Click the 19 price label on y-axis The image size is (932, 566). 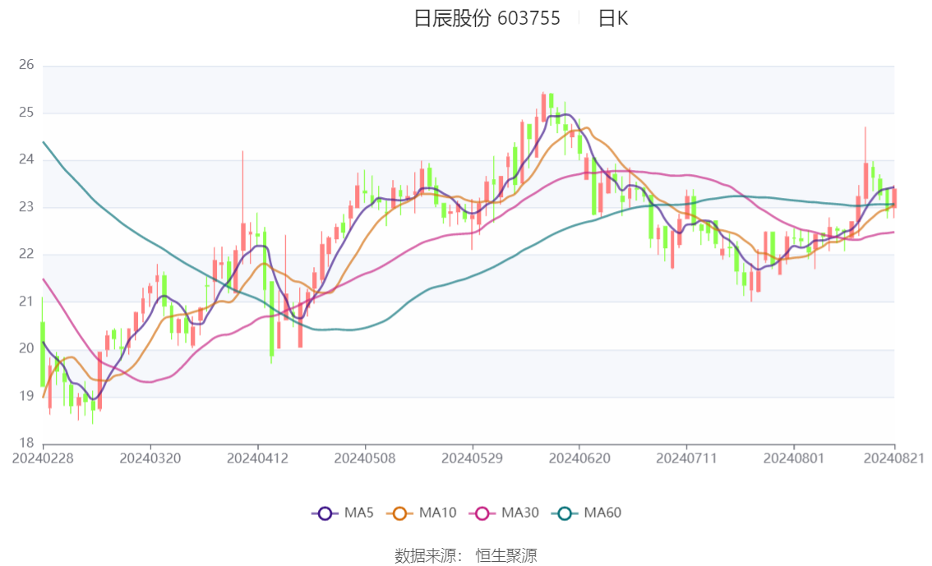(x=26, y=396)
